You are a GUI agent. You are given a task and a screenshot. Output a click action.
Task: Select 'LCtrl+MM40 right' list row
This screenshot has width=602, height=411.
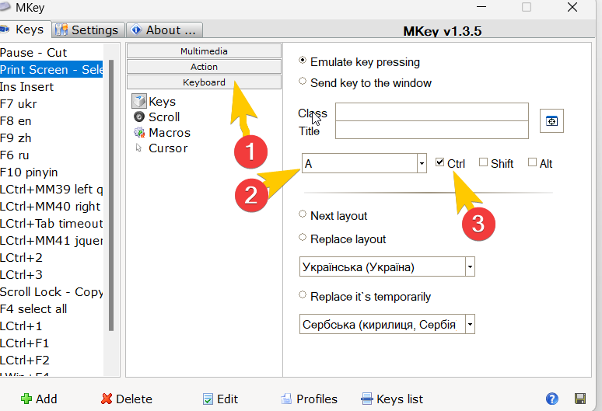(51, 206)
